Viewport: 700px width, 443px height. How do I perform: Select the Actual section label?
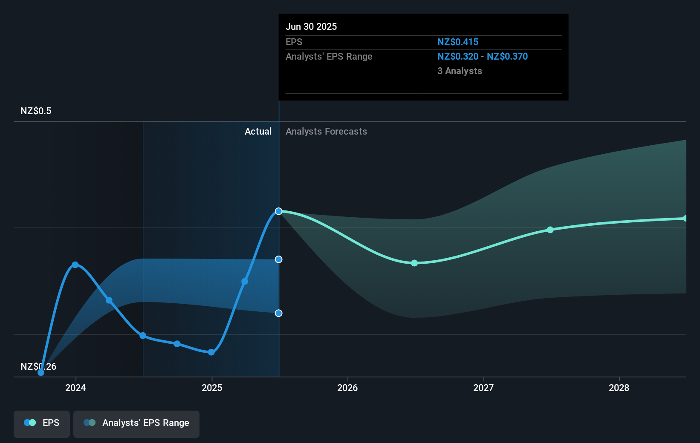click(258, 131)
